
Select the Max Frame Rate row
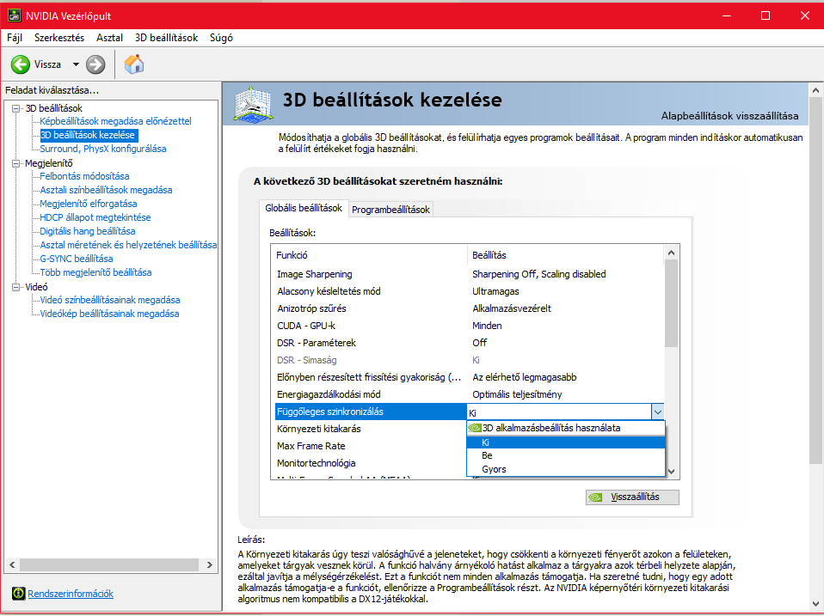point(371,446)
